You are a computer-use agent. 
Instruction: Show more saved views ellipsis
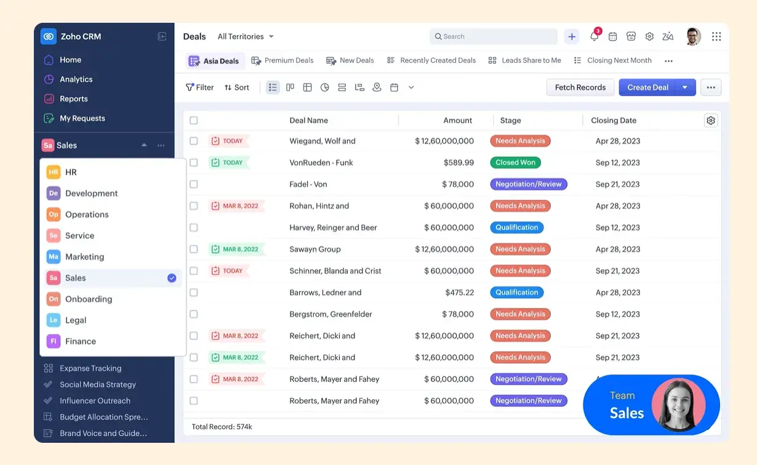coord(668,61)
